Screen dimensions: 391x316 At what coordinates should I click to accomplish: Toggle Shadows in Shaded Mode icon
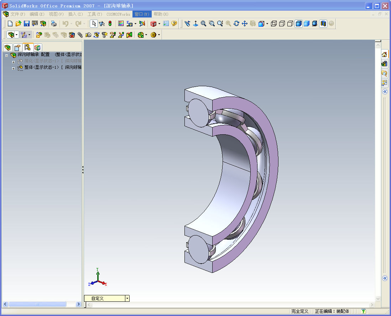point(315,24)
